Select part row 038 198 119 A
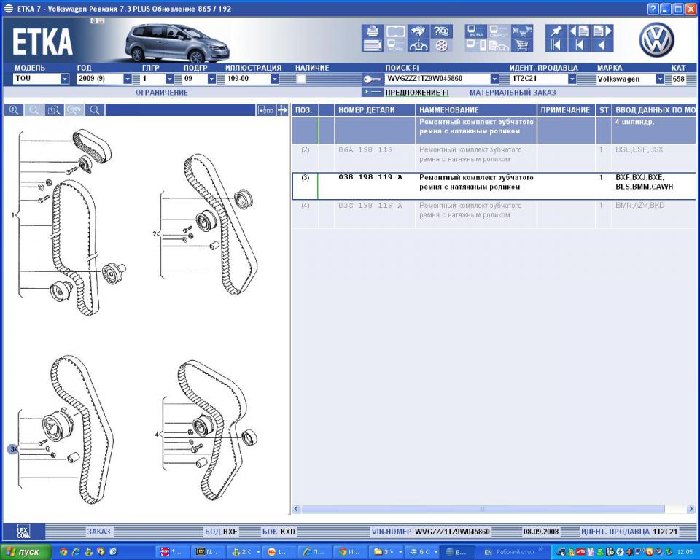Screen dimensions: 700x560 coord(494,186)
